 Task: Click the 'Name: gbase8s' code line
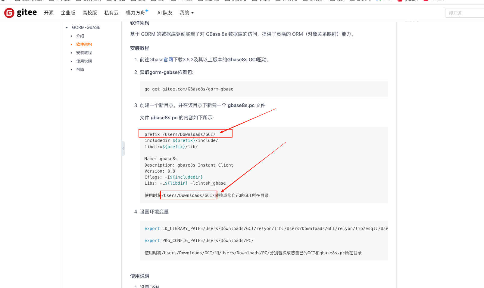[161, 159]
